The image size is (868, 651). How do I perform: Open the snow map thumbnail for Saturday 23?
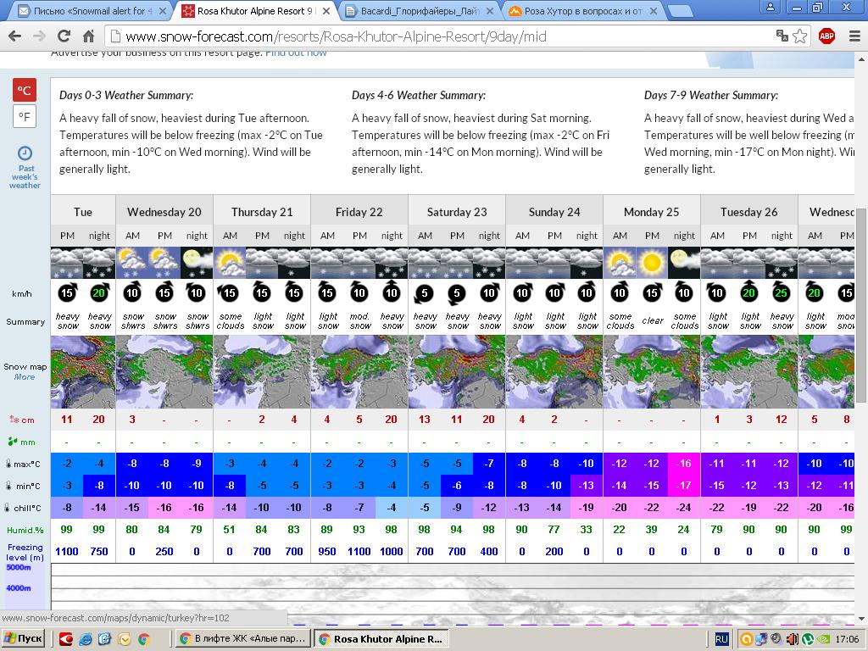coord(457,371)
